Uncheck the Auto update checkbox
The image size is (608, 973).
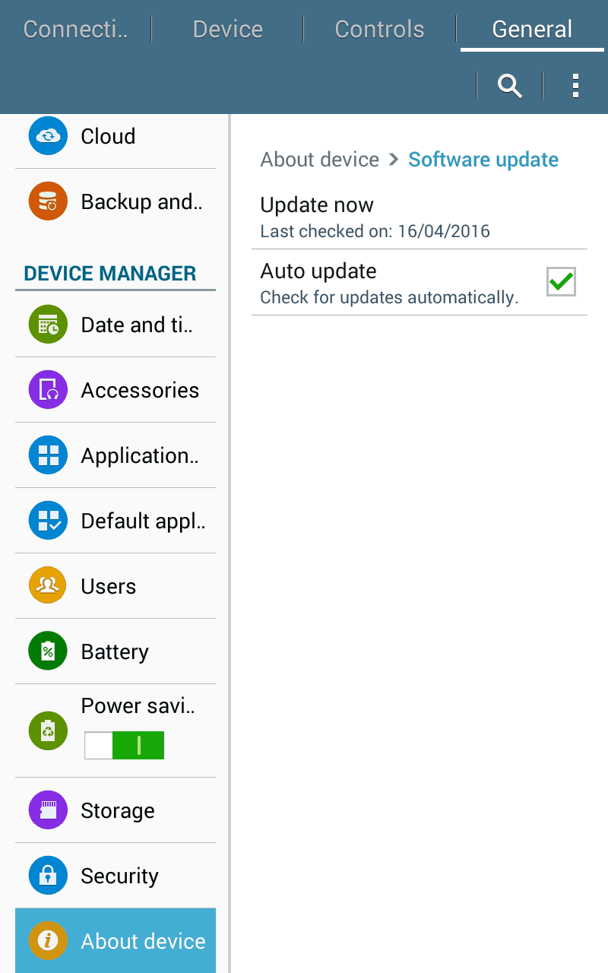coord(561,282)
